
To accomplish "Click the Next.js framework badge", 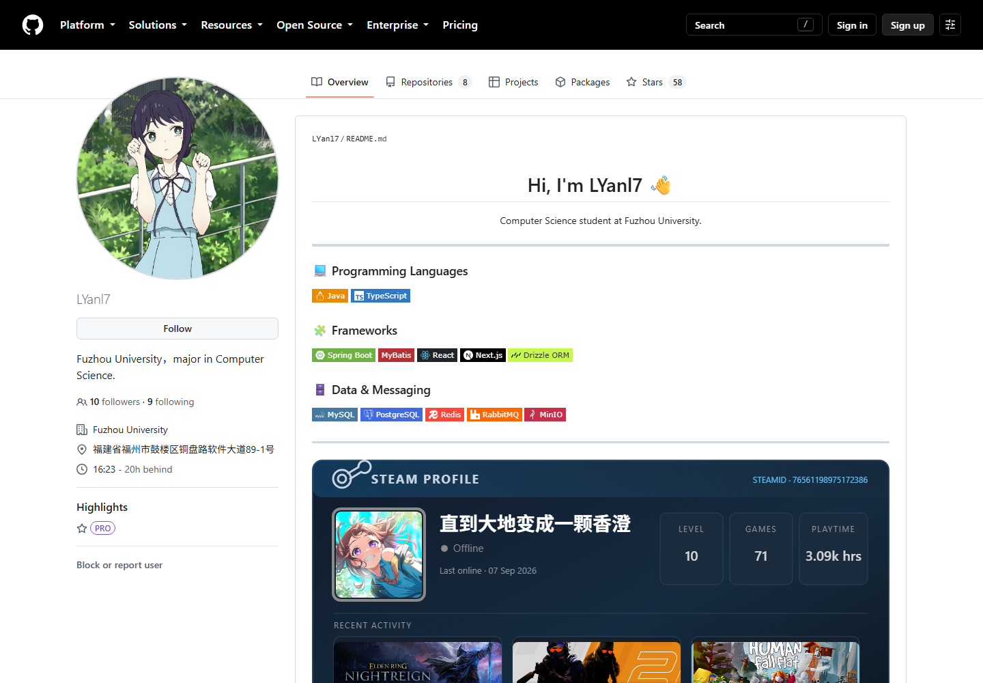I will click(483, 355).
